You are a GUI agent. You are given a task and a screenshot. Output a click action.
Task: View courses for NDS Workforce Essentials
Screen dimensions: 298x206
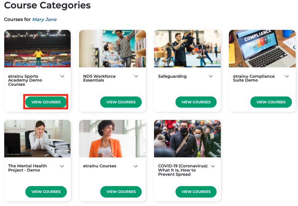click(x=121, y=102)
